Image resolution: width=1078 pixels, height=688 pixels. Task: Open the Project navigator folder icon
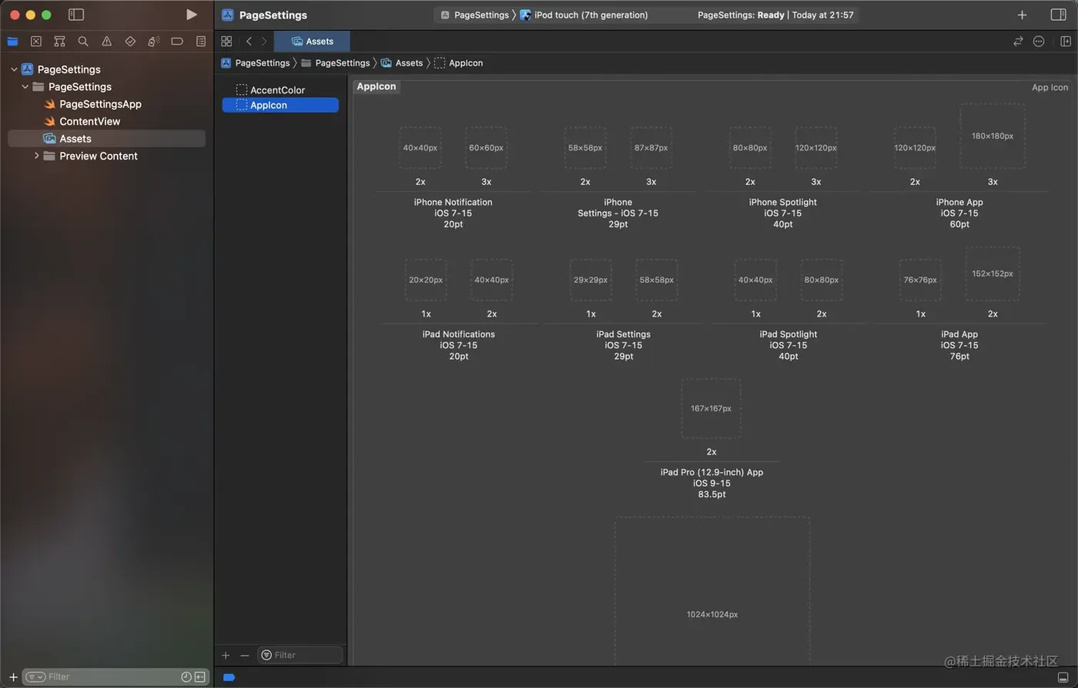(12, 42)
